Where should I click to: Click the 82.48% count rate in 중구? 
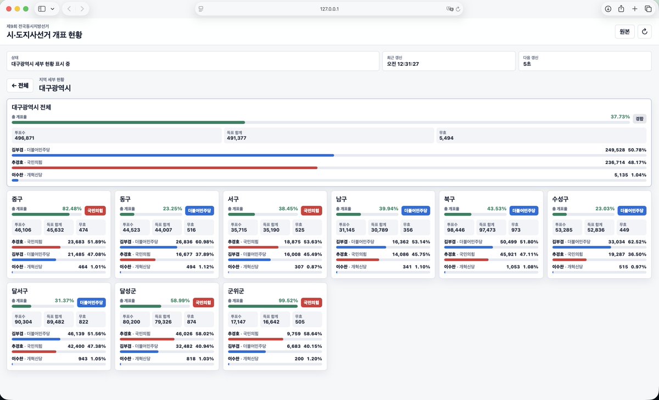click(72, 209)
